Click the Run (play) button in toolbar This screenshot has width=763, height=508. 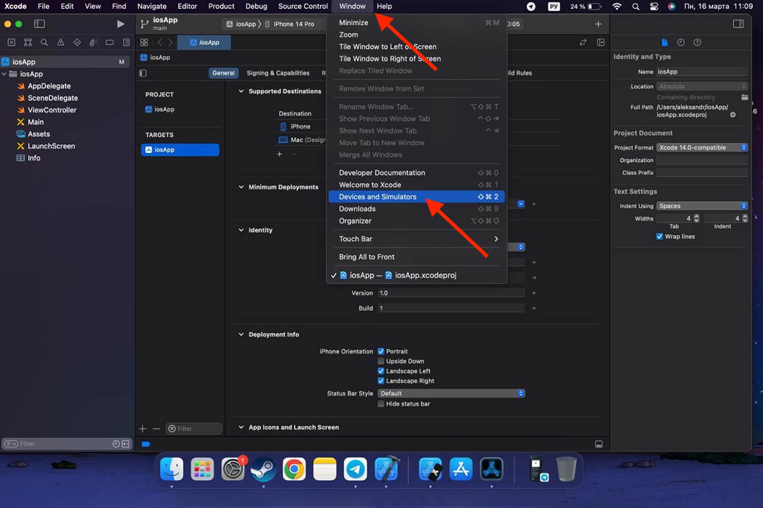(121, 24)
